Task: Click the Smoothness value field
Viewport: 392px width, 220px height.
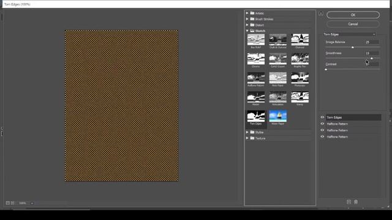Action: coord(372,53)
